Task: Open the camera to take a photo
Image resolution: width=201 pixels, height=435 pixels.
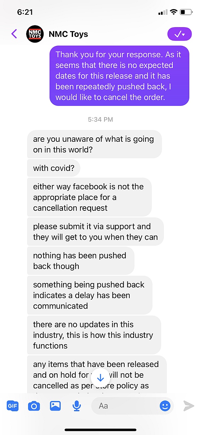Action: (x=34, y=406)
